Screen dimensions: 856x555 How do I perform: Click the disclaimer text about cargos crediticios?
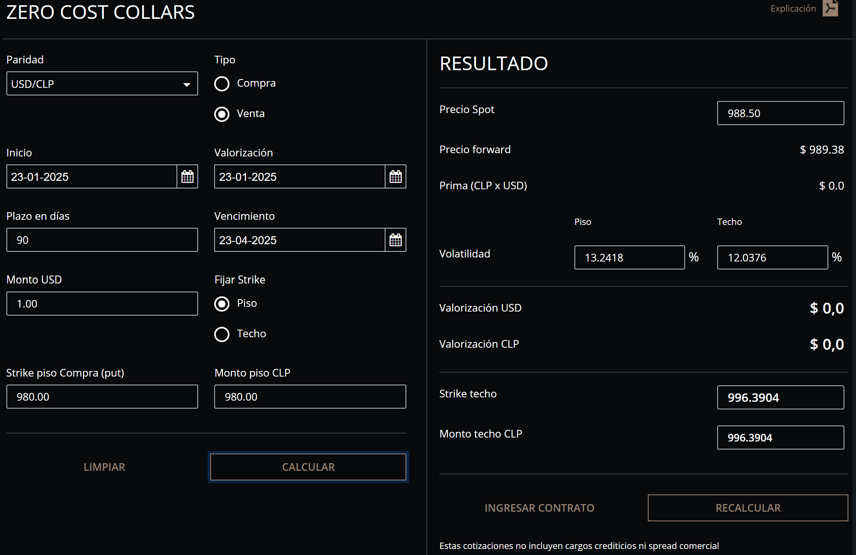click(x=579, y=546)
